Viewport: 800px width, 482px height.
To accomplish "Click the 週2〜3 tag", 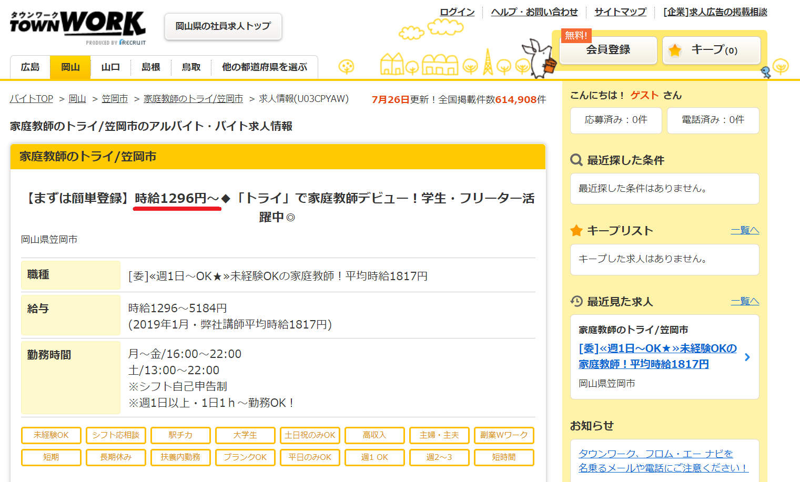I will [x=439, y=457].
